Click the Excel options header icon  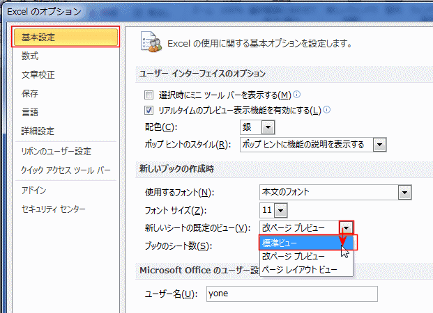151,42
